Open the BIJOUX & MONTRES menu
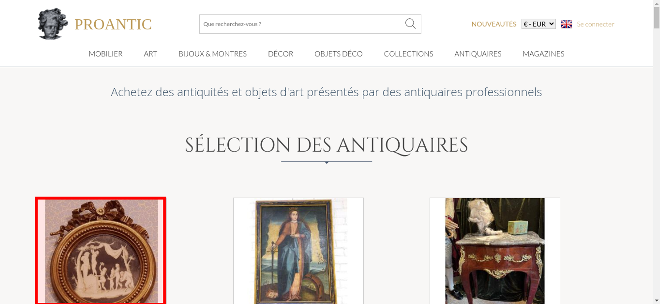This screenshot has height=304, width=660. point(213,54)
